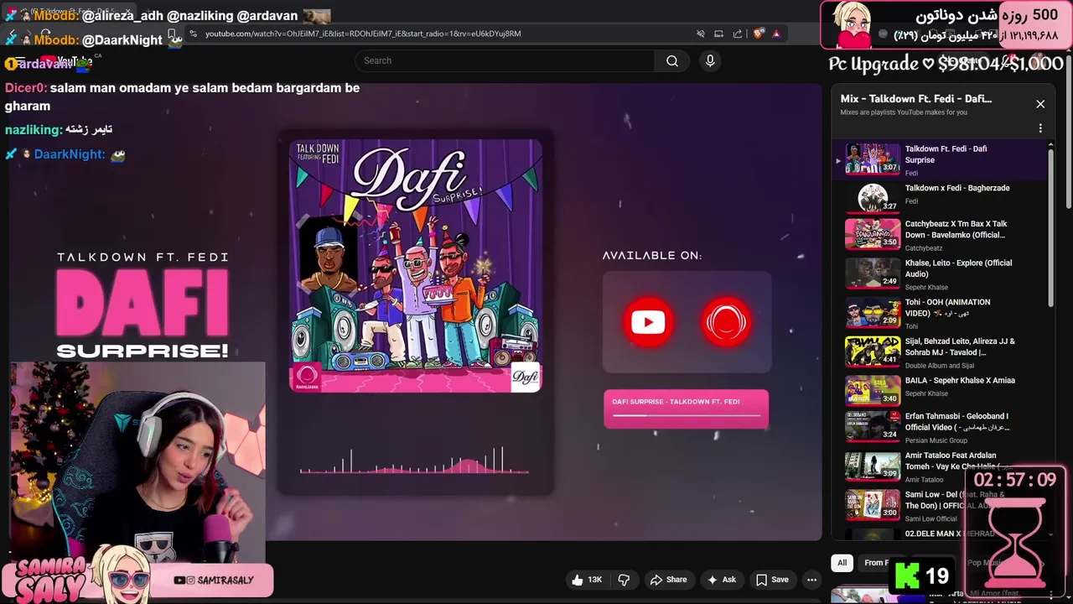This screenshot has height=604, width=1073.
Task: Click the YouTube search magnifier button
Action: 671,60
